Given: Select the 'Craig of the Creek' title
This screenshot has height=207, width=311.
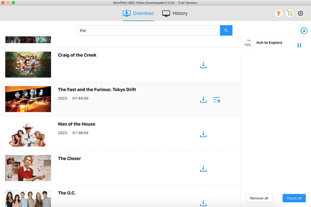Looking at the screenshot, I should pos(77,55).
